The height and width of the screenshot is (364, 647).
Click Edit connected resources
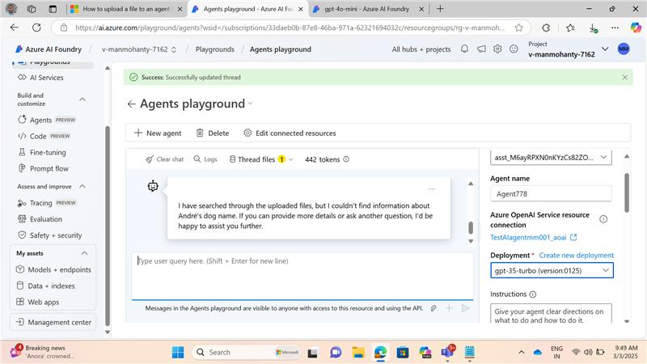pyautogui.click(x=290, y=133)
